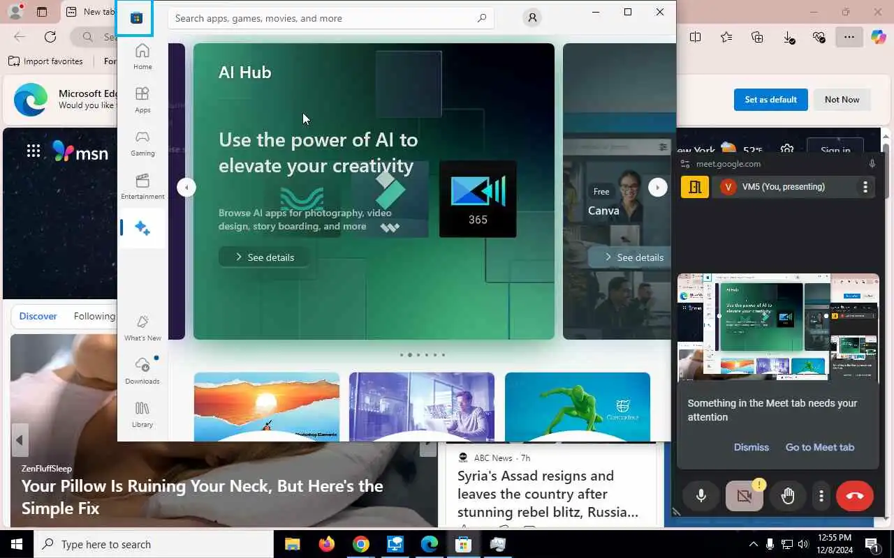End the call with red hang-up button
Screen dimensions: 894x558
(x=855, y=496)
